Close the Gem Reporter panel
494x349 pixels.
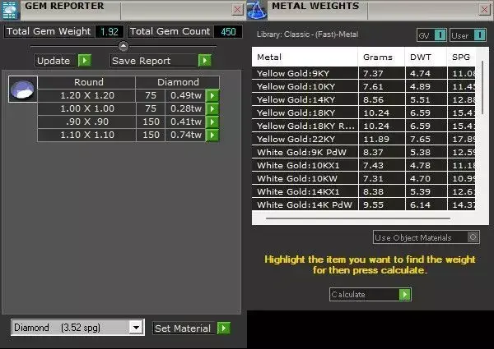click(238, 10)
